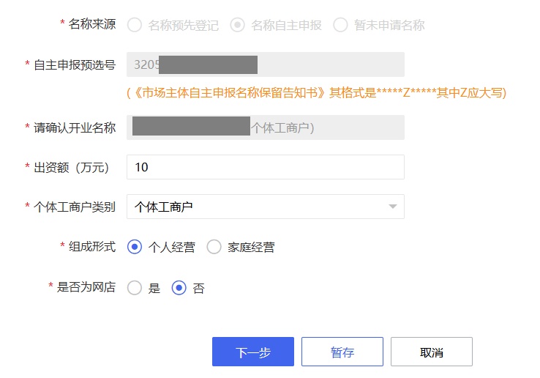Viewport: 540px width, 378px height.
Task: Click the 请确认开业名称 disabled field
Action: pyautogui.click(x=266, y=127)
